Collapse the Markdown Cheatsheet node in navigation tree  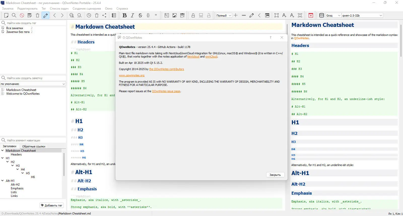click(x=3, y=151)
